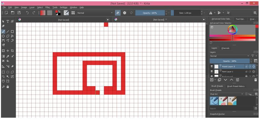The image size is (261, 119).
Task: Toggle lock on Paint Layer 2
Action: tap(246, 66)
